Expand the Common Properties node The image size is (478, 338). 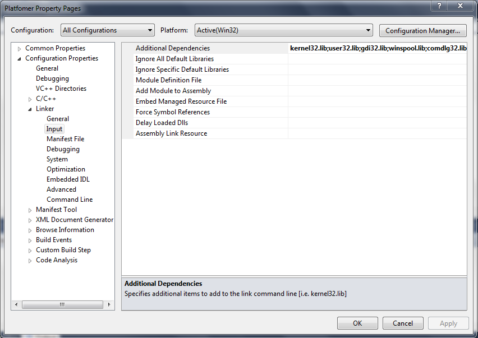tap(20, 49)
